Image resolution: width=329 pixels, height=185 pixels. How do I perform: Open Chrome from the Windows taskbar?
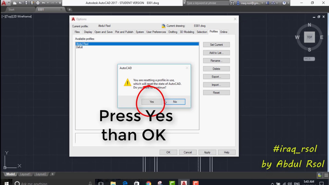click(x=148, y=183)
